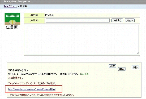Open the Topメニュー breadcrumb link
The height and width of the screenshot is (99, 146).
(10, 6)
